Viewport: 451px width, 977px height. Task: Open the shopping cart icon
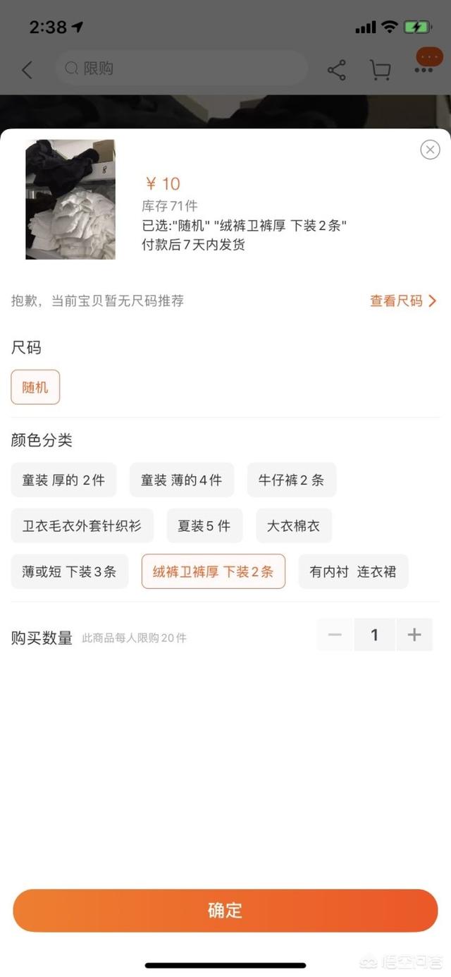380,69
